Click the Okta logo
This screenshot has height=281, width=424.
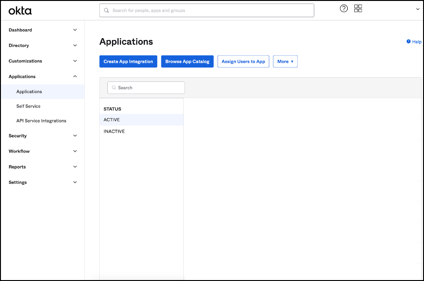click(20, 10)
